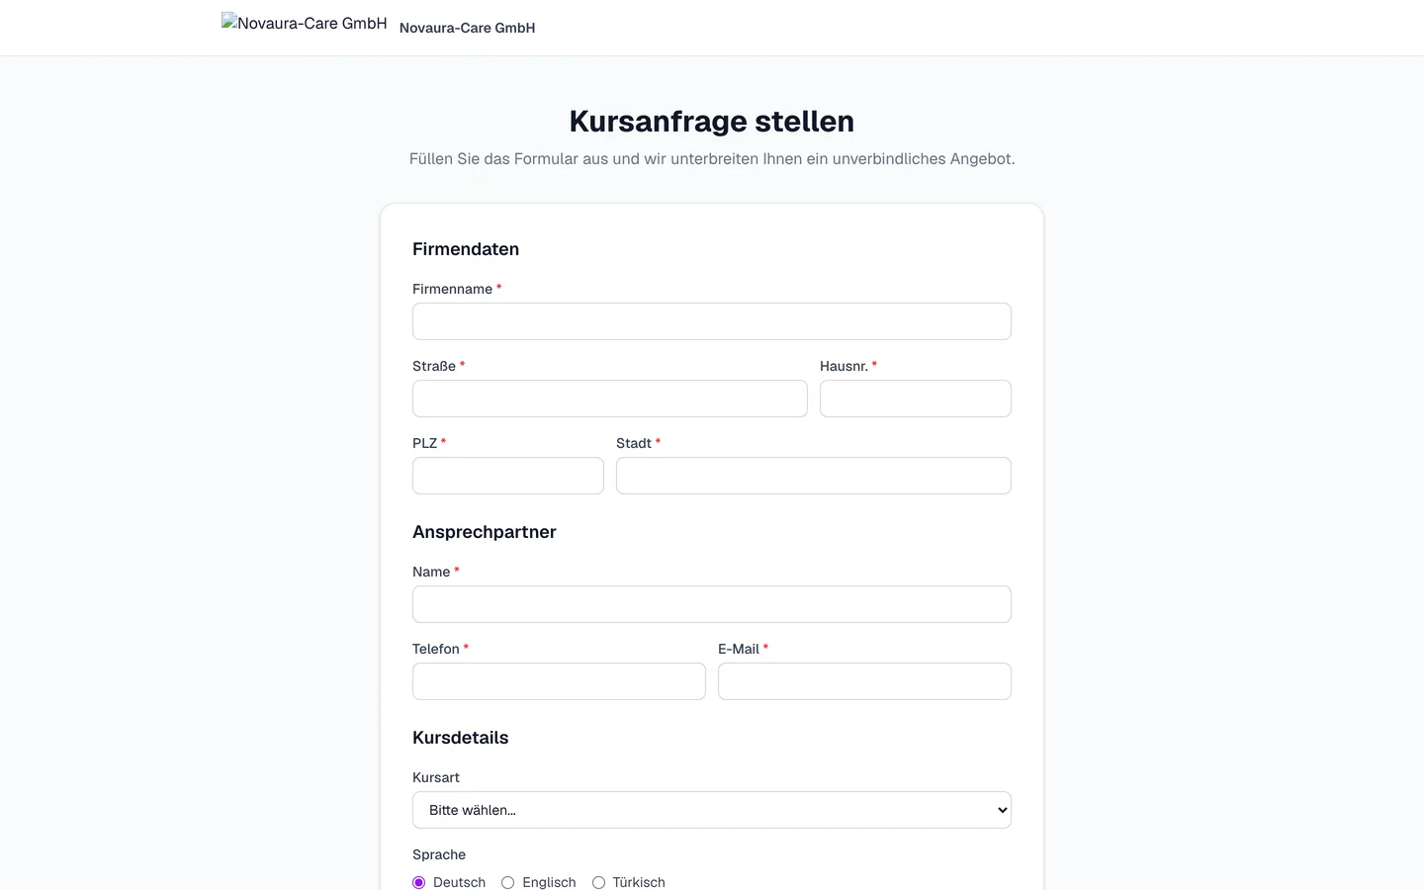1424x890 pixels.
Task: Open the Kursart dropdown
Action: point(712,810)
